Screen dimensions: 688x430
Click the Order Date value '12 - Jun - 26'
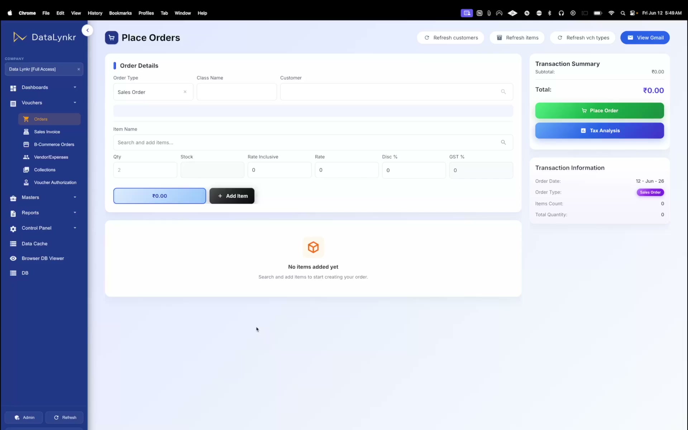tap(650, 181)
